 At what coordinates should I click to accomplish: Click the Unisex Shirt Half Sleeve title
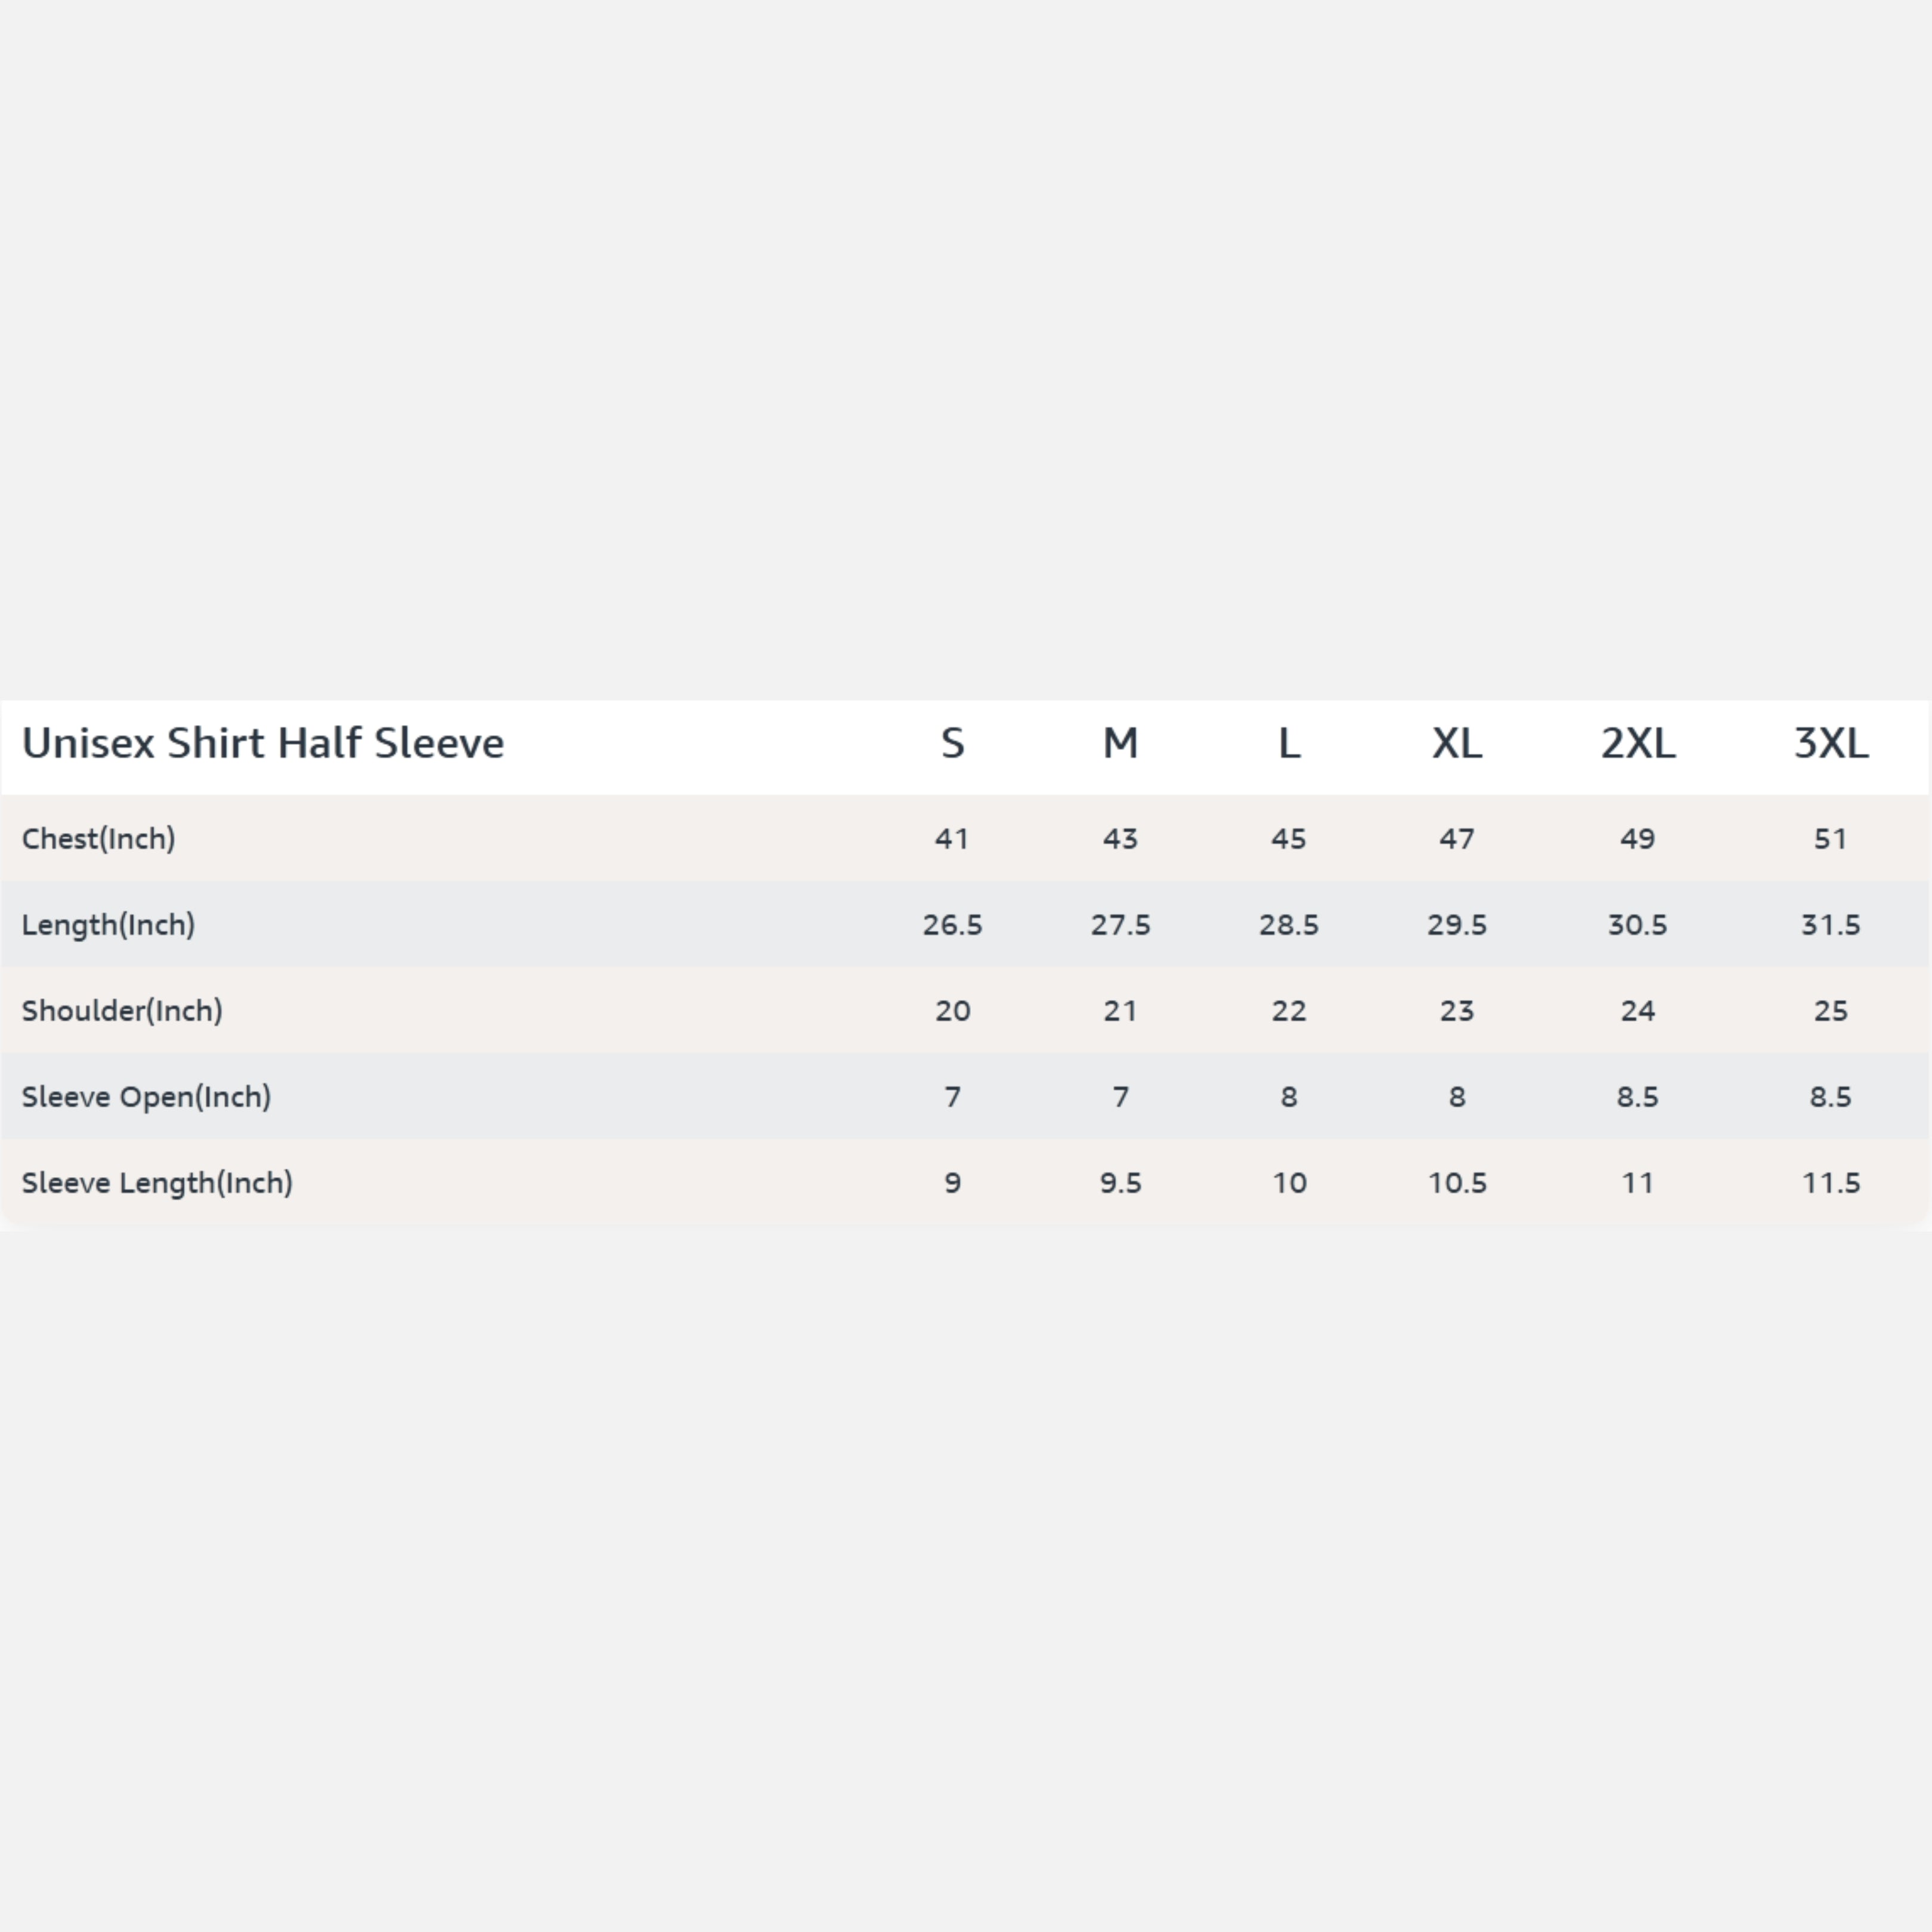click(x=263, y=744)
